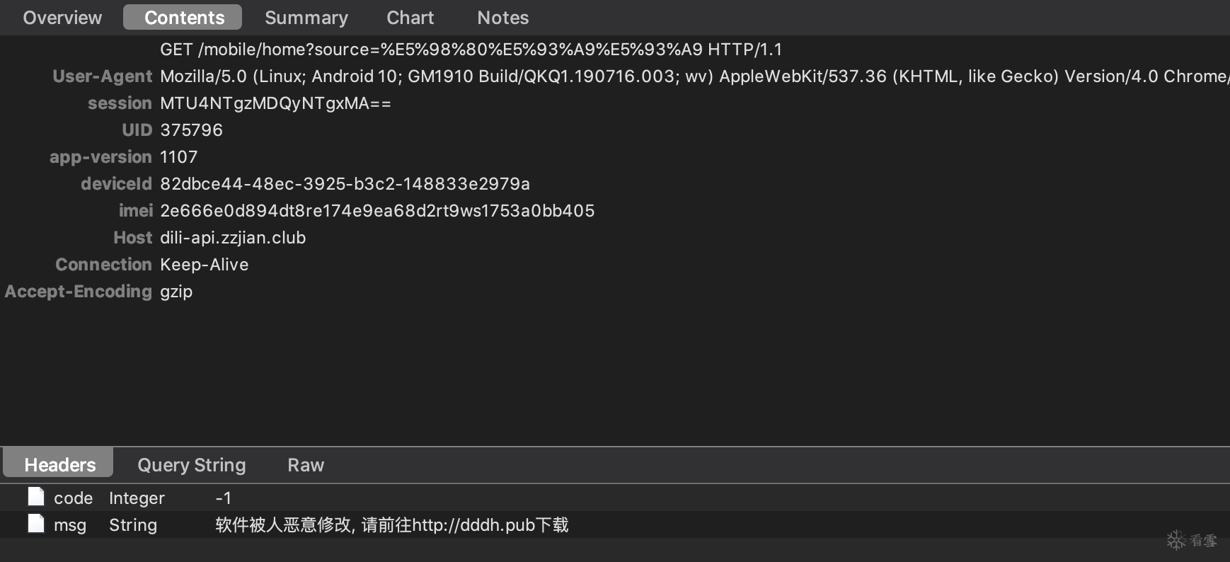Open the Notes tab
The image size is (1230, 562).
pyautogui.click(x=502, y=18)
